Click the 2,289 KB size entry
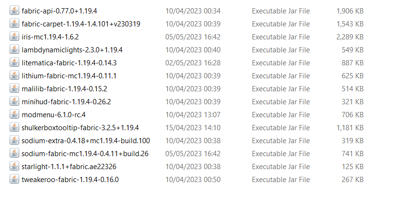 click(x=350, y=37)
